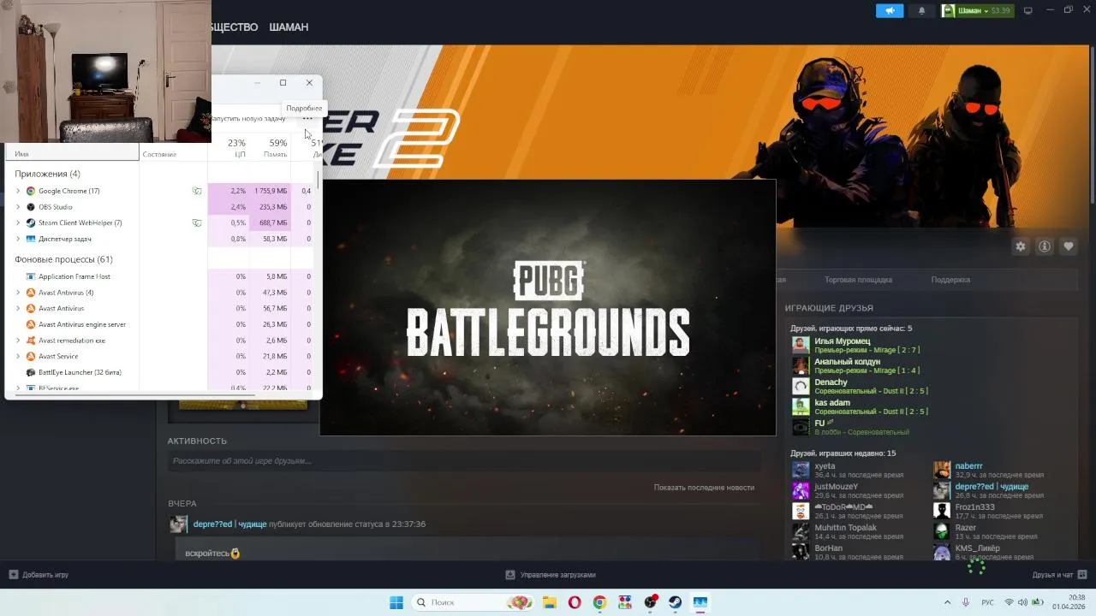This screenshot has width=1096, height=616.
Task: Open Steam notifications bell
Action: 921,11
